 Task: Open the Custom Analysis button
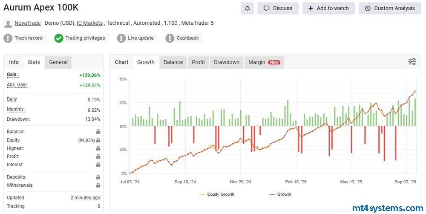389,8
